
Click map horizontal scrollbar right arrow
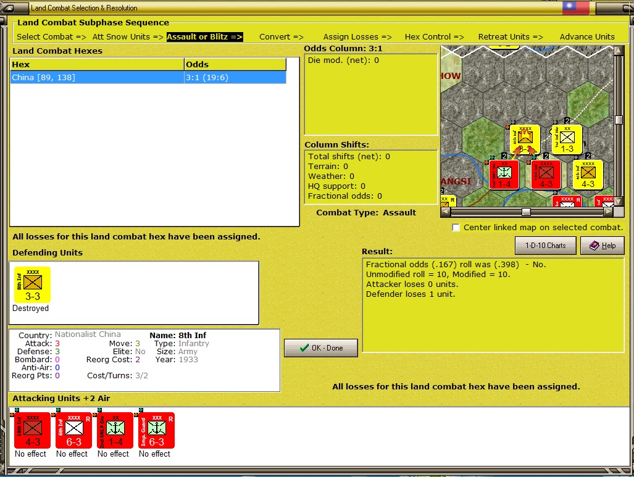coord(608,212)
